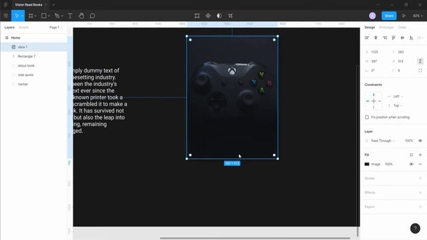
Task: Select the Move tool in toolbar
Action: [16, 16]
